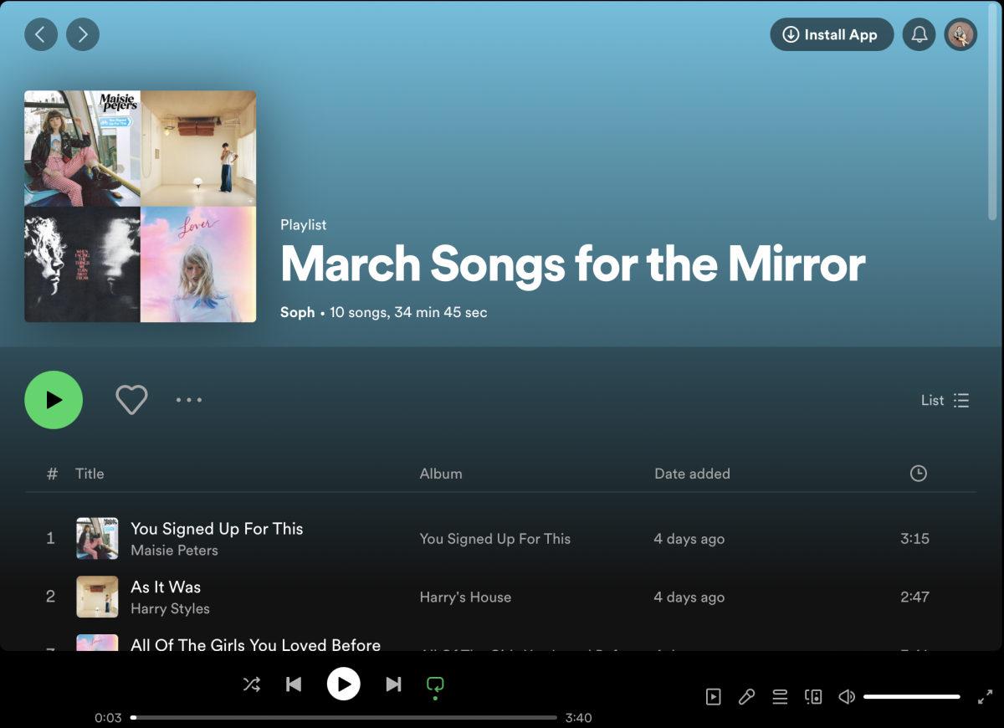Click As It Was track thumbnail
This screenshot has width=1004, height=728.
pos(97,597)
